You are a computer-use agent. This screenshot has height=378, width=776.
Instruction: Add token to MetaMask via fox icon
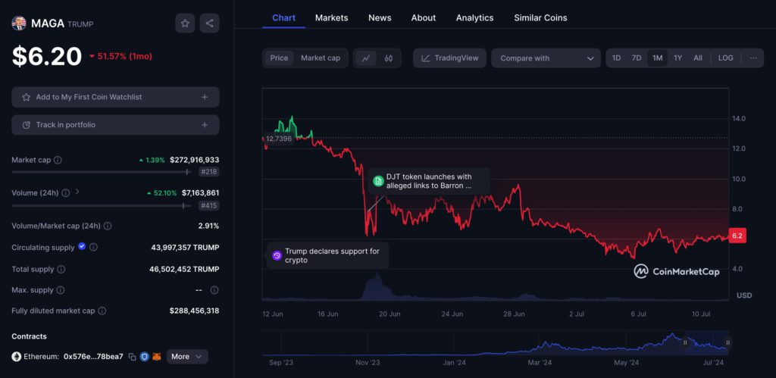[x=156, y=357]
